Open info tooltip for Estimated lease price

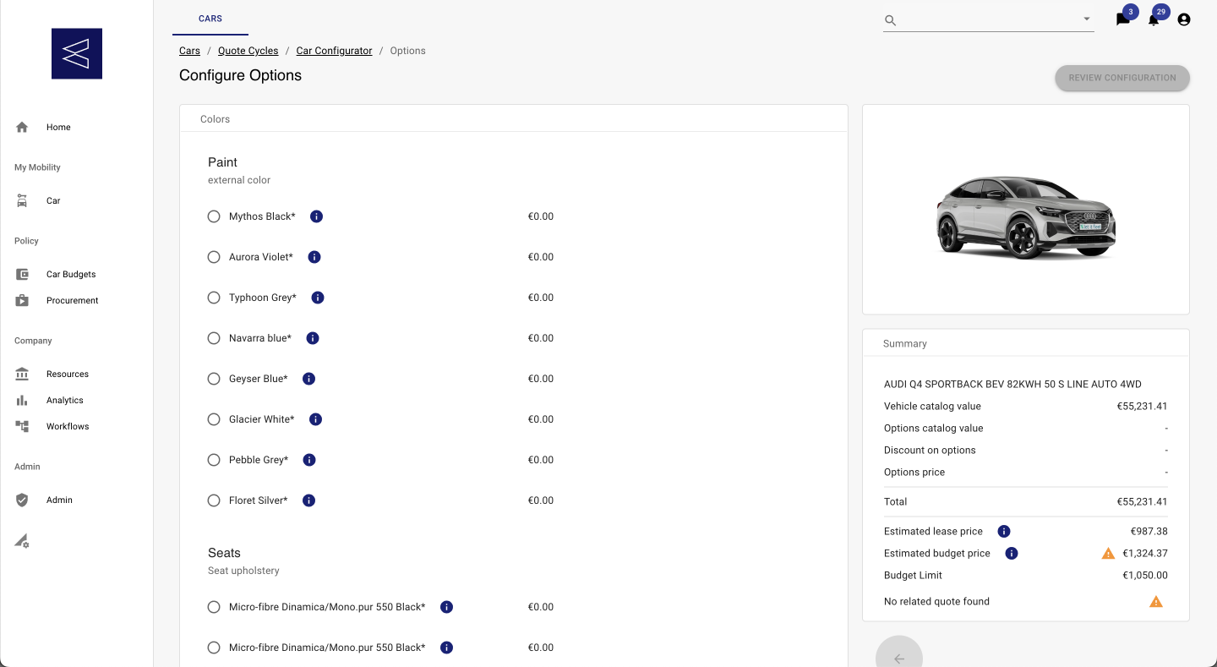tap(1003, 531)
